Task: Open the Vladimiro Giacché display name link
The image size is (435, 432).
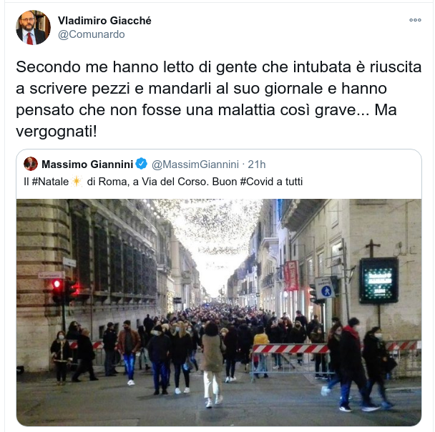Action: pos(104,21)
